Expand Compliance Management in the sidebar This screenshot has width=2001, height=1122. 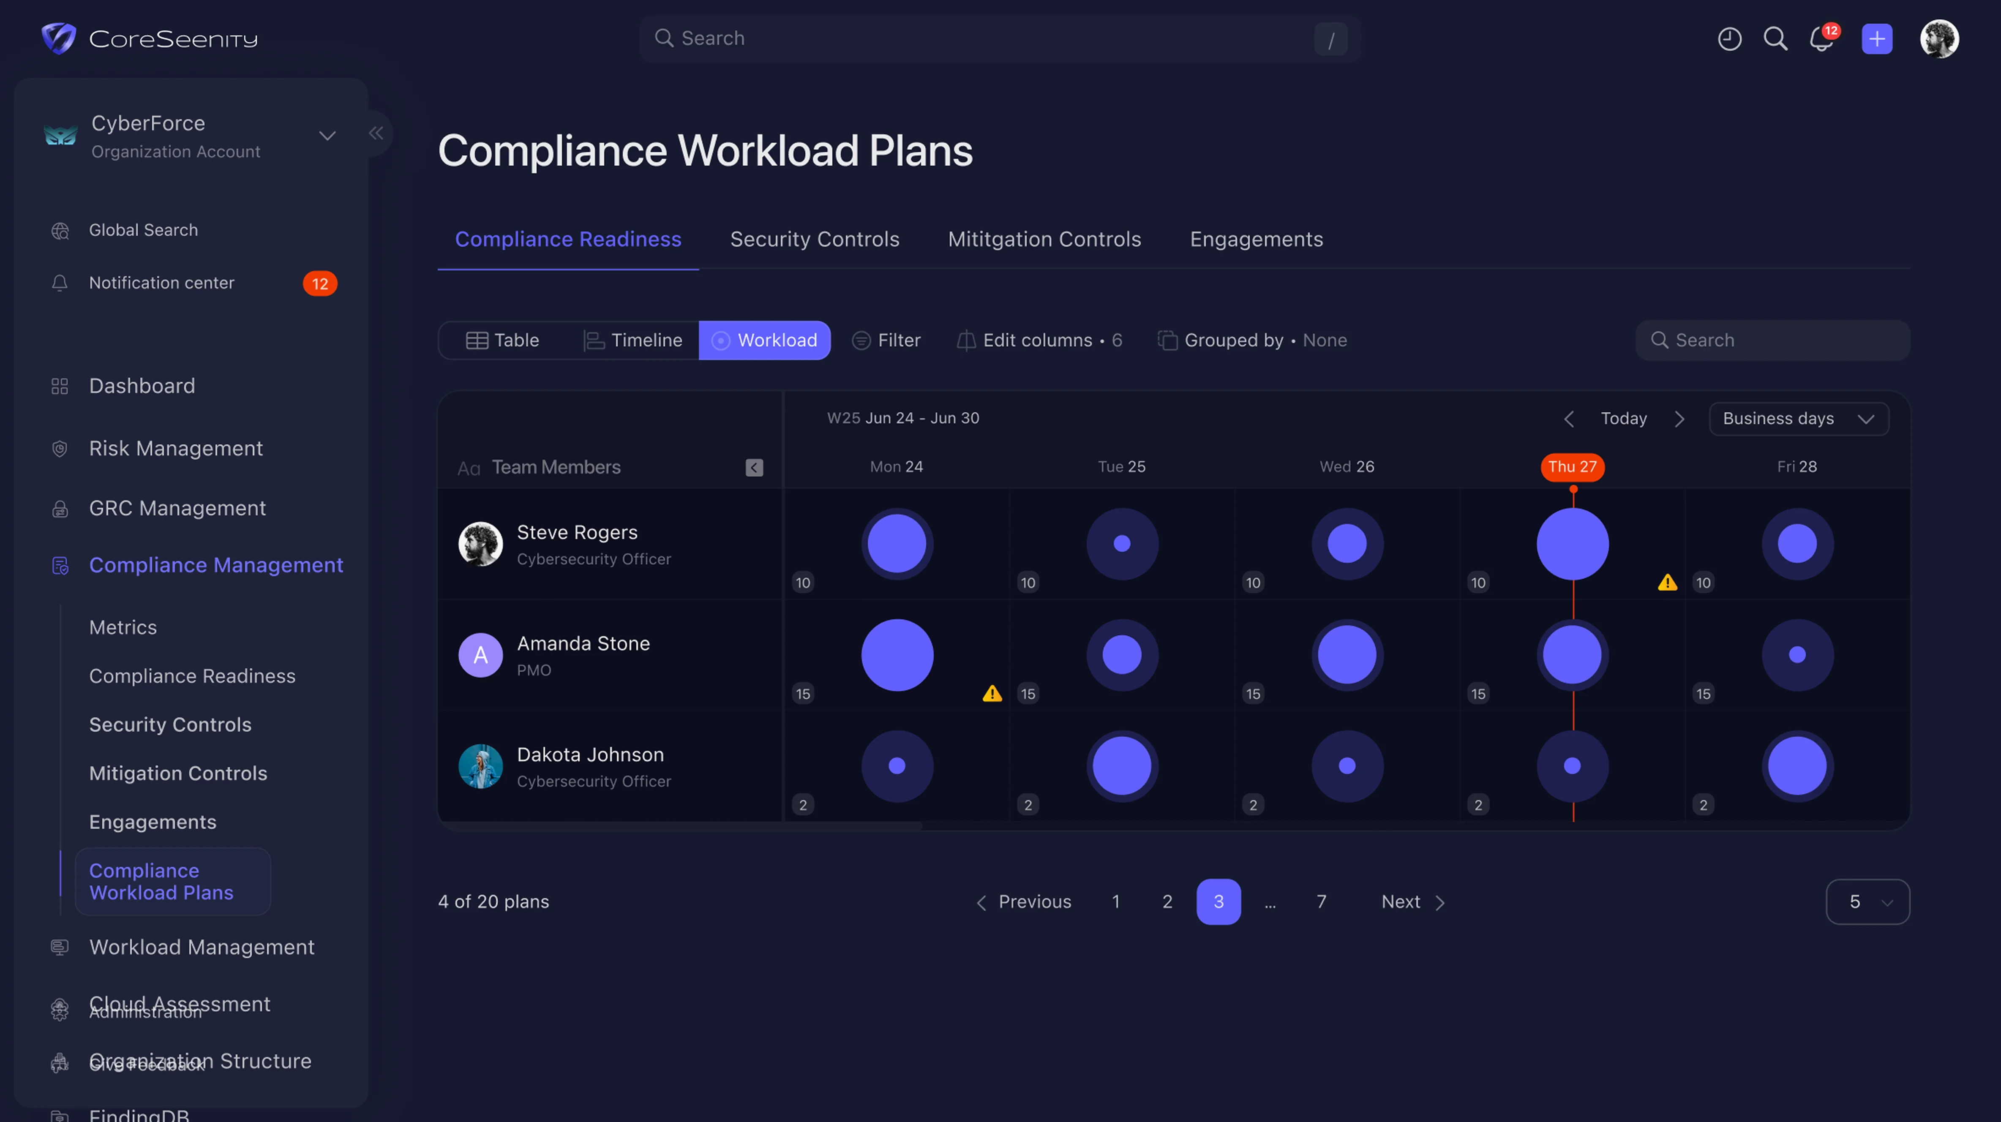tap(196, 565)
